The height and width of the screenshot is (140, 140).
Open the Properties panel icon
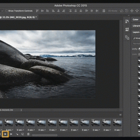pyautogui.click(x=127, y=29)
